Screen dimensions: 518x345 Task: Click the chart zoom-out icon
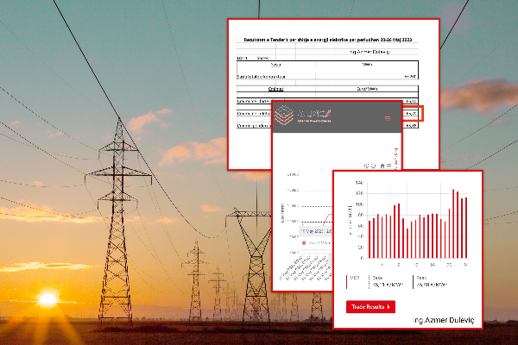click(x=375, y=166)
